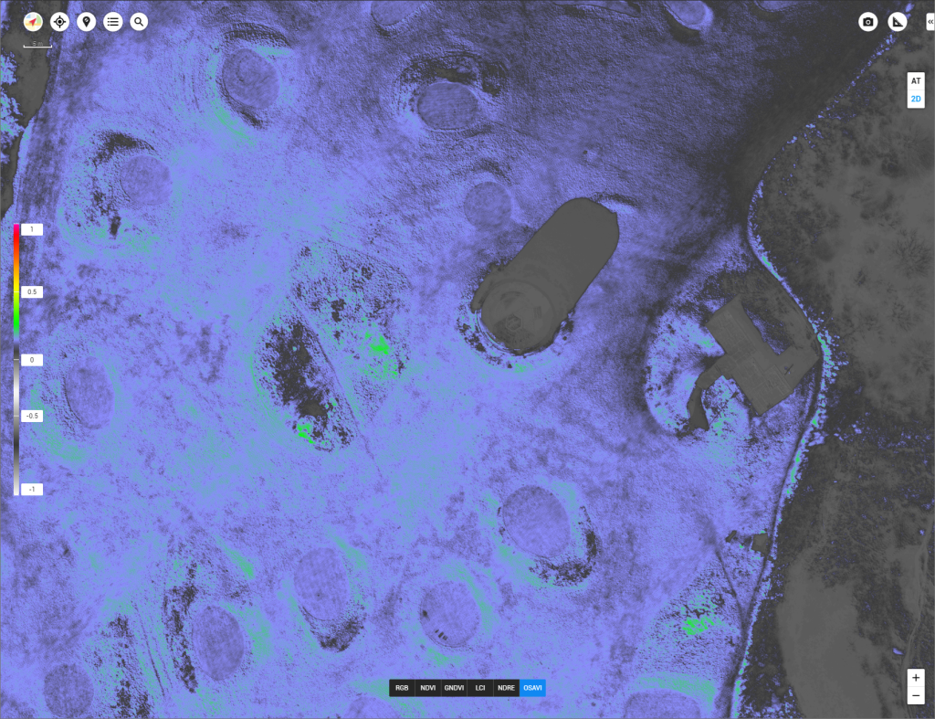Switch to AT view mode

click(x=916, y=80)
